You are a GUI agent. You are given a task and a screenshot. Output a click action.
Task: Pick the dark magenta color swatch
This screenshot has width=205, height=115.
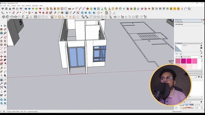[x=184, y=61]
